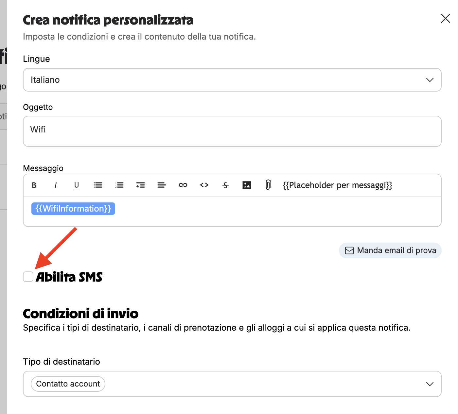Select the WifiInformation placeholder tag
Screen dimensions: 458x414
coord(73,209)
